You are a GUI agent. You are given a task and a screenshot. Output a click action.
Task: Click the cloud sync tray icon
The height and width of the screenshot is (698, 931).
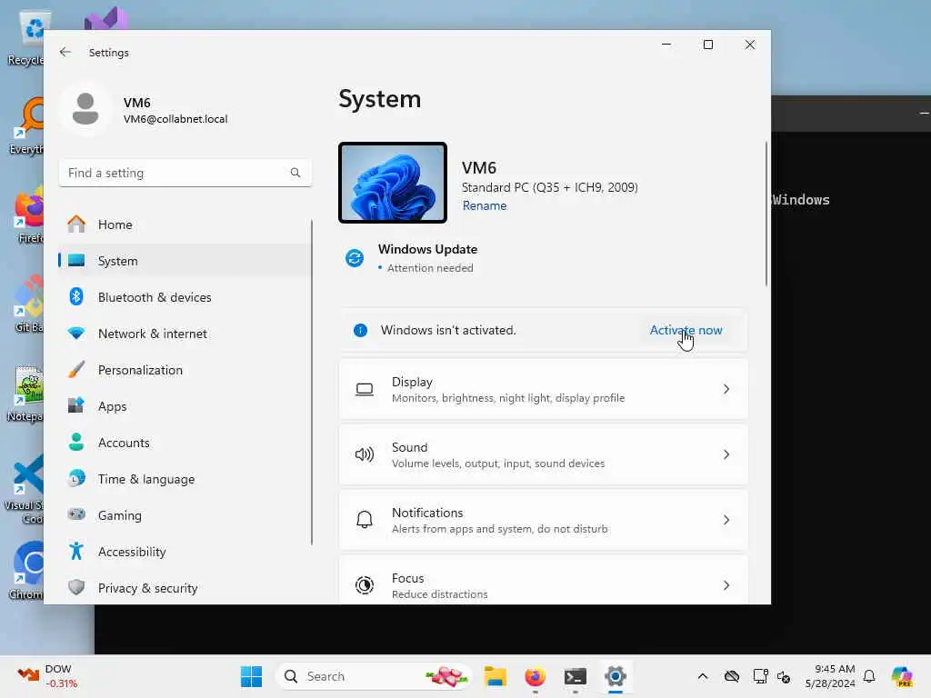pos(732,676)
